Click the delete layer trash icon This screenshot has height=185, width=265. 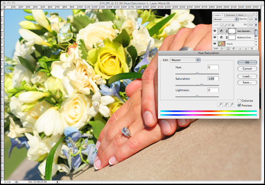point(252,48)
